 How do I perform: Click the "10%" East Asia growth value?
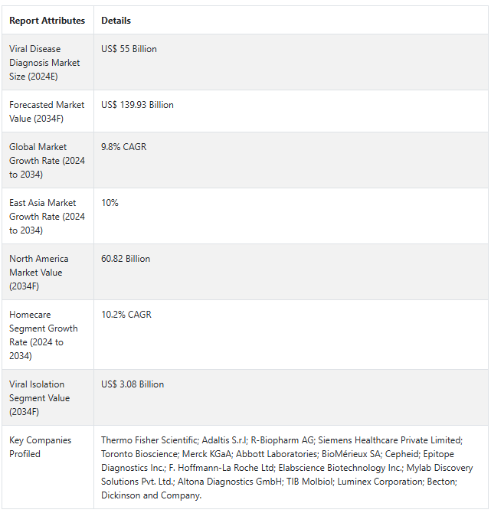[x=110, y=203]
